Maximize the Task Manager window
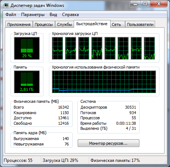170x167 pixels. point(145,4)
